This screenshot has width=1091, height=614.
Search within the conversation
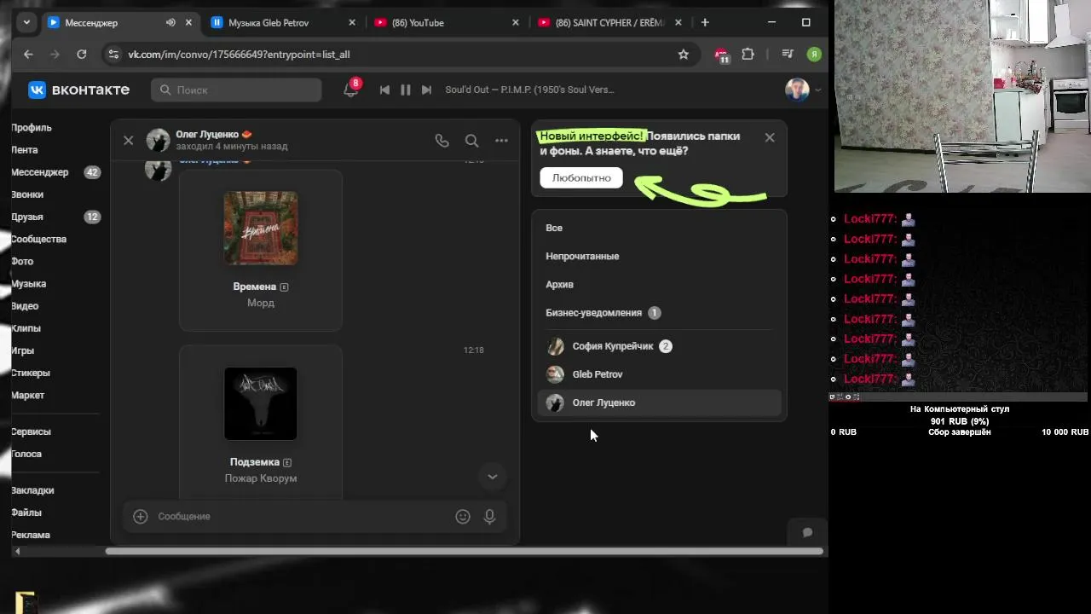471,141
